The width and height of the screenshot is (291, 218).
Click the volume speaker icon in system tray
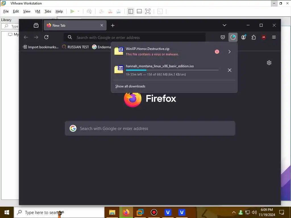pos(254,212)
